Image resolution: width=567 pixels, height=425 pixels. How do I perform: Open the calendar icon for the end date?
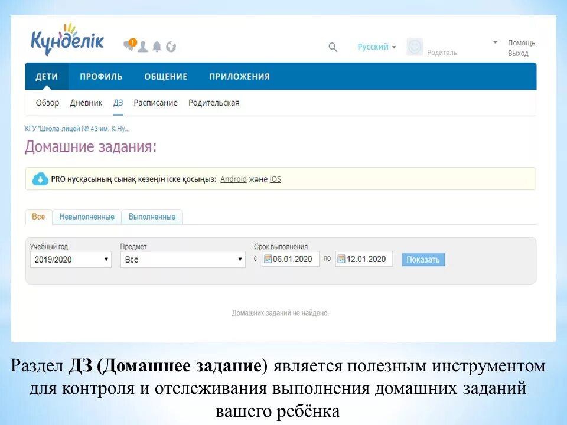(340, 259)
